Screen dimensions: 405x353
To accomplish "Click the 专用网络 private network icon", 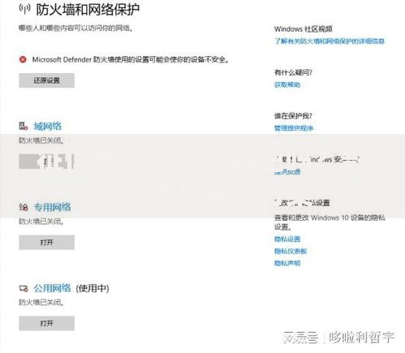I will click(24, 207).
